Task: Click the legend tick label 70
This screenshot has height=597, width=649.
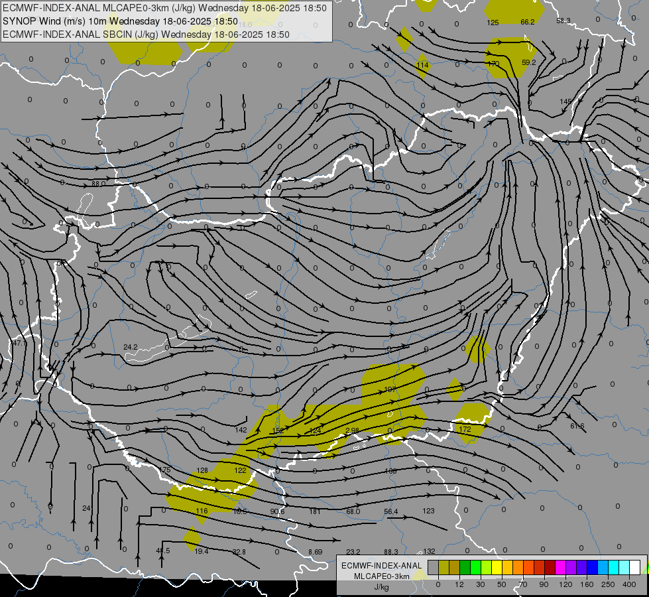Action: [523, 584]
